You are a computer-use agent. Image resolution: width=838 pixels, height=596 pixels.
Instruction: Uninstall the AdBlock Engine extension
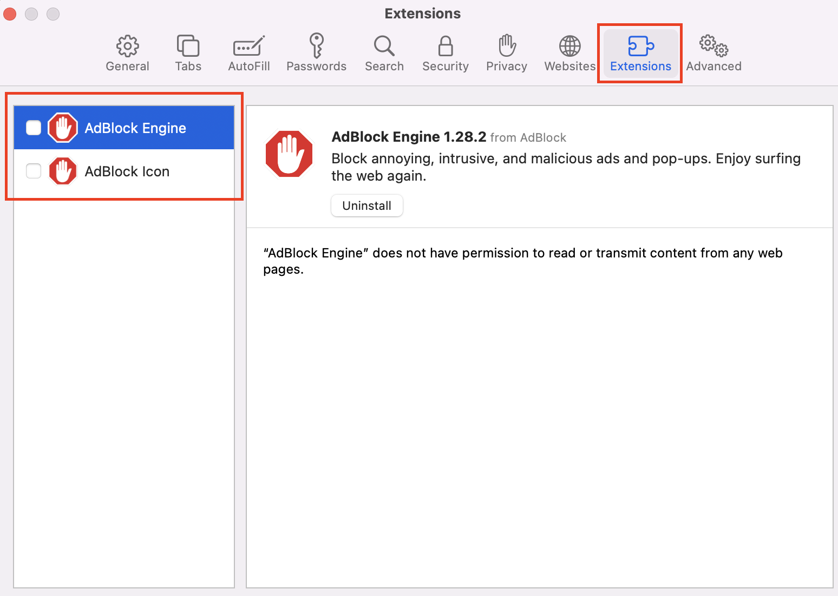coord(367,206)
